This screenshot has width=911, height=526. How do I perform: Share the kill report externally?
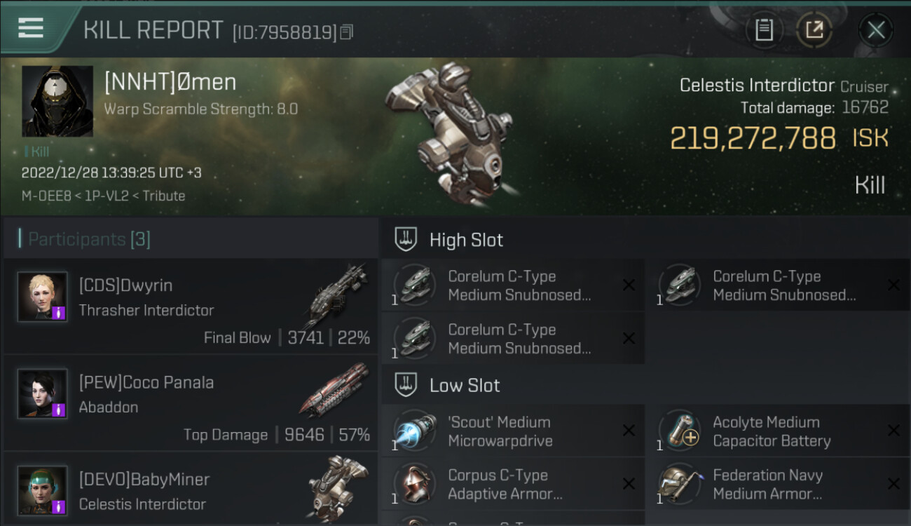[x=814, y=29]
